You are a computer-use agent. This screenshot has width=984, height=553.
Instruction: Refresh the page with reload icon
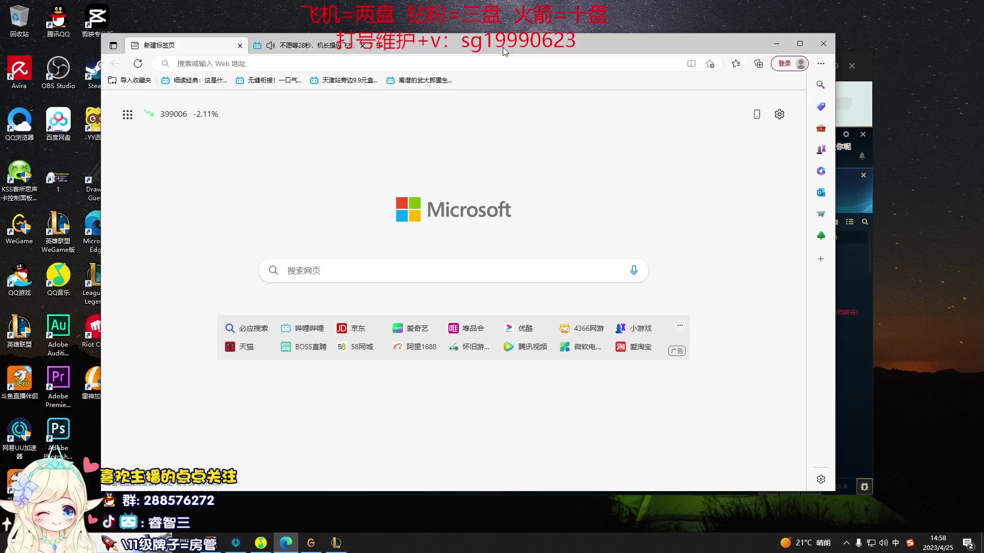(x=138, y=63)
